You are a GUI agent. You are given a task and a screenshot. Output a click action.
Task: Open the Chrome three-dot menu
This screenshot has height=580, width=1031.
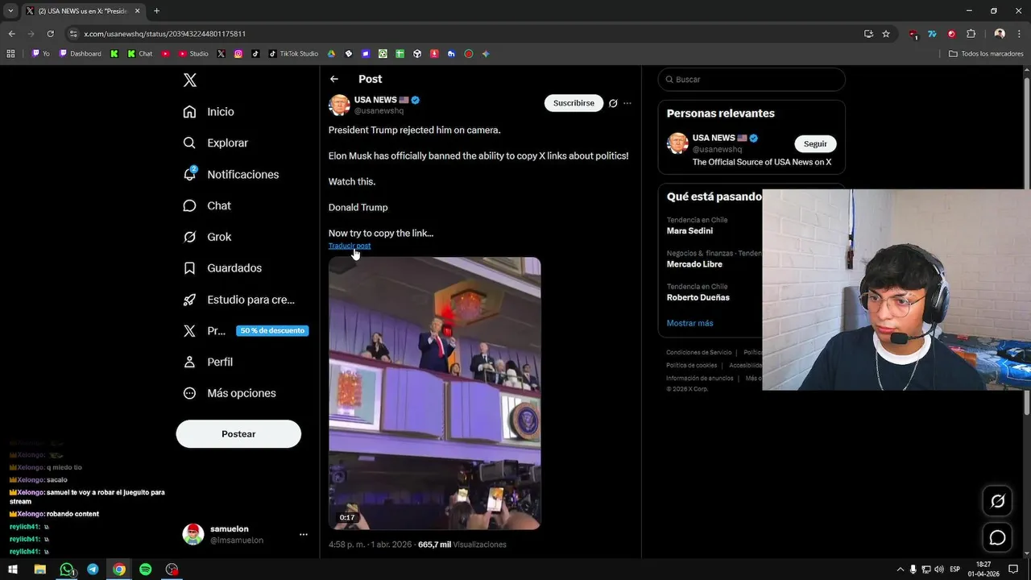pyautogui.click(x=1019, y=34)
